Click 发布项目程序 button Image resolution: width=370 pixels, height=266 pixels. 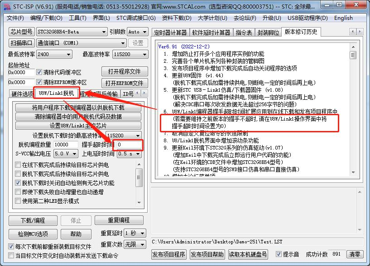(169, 254)
